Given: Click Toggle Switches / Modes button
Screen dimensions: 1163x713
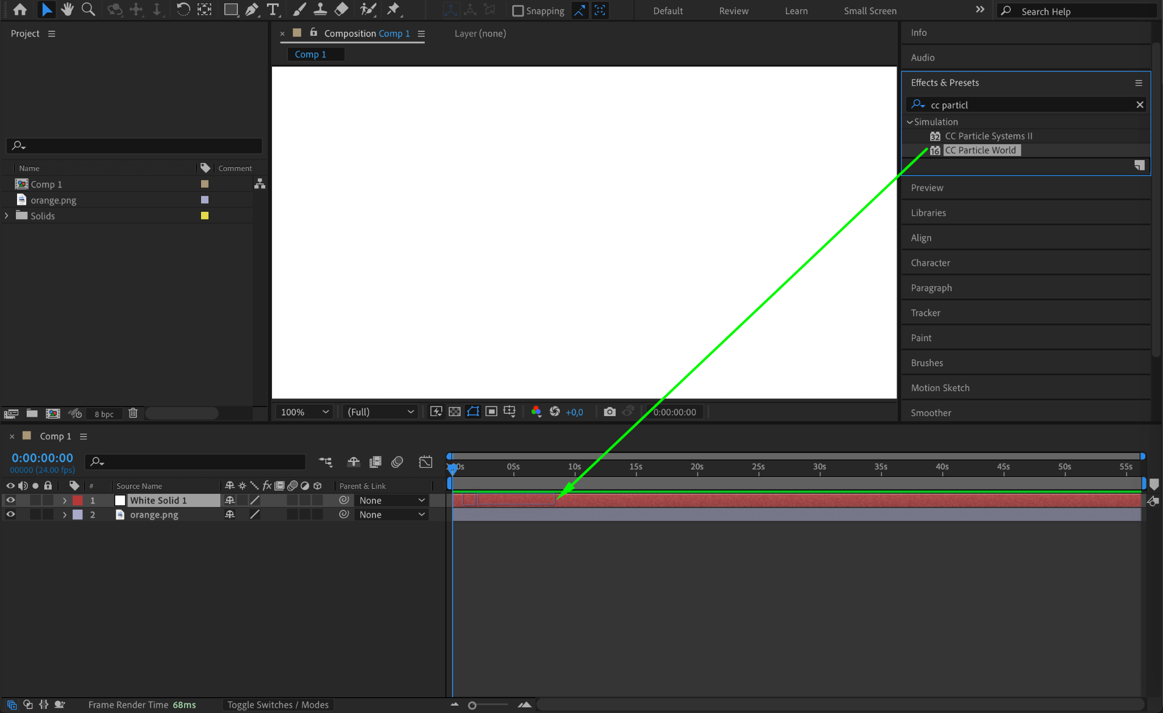Looking at the screenshot, I should pos(278,704).
